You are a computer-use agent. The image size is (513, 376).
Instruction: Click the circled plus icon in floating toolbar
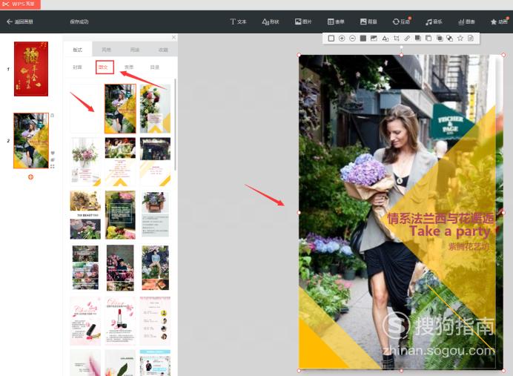point(342,39)
